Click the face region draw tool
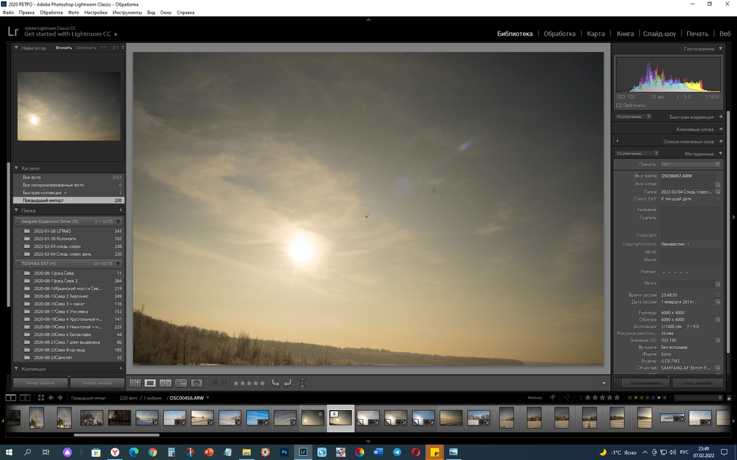This screenshot has width=737, height=460. tap(302, 383)
